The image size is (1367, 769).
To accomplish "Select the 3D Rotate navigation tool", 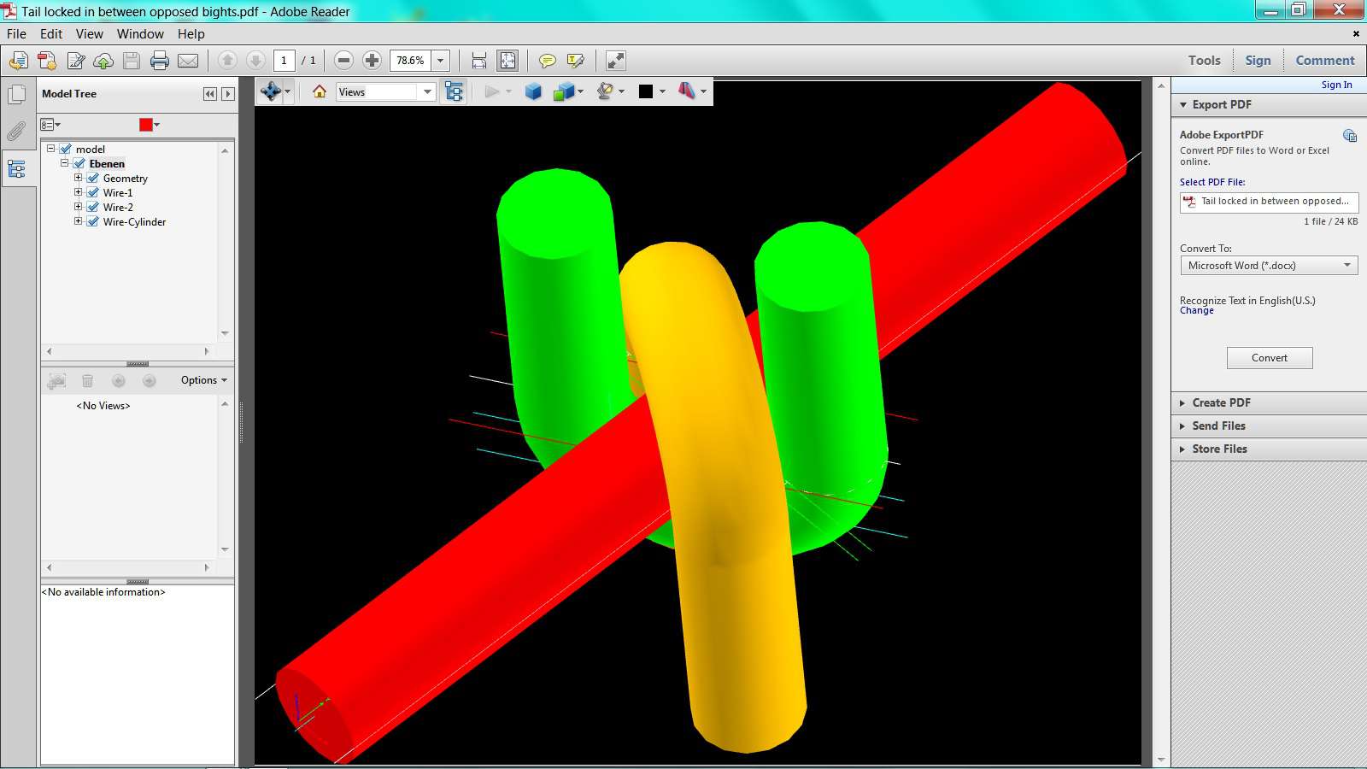I will 271,91.
